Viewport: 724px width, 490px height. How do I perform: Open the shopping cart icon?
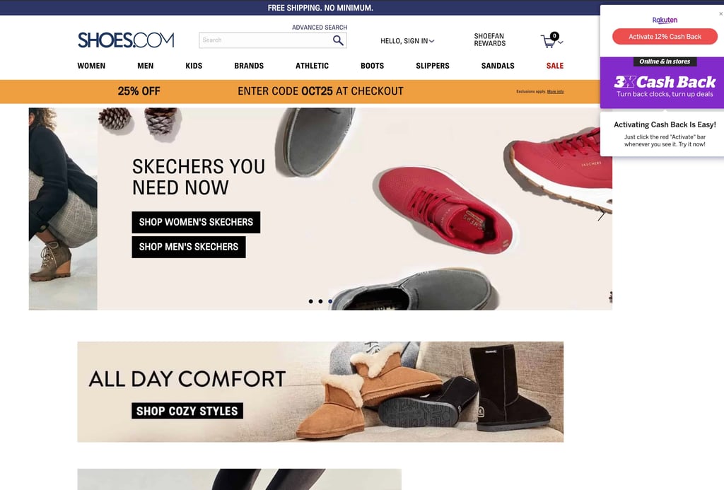[549, 40]
